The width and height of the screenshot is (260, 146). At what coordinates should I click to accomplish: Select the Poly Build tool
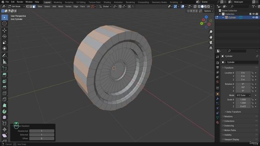coord(4,105)
